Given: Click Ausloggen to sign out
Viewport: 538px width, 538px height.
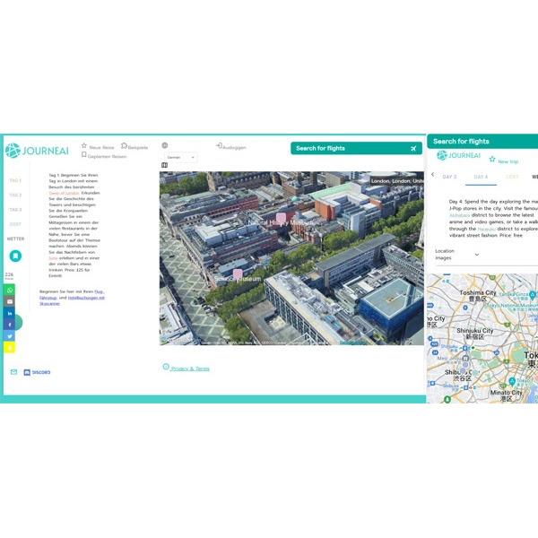Looking at the screenshot, I should click(x=230, y=147).
